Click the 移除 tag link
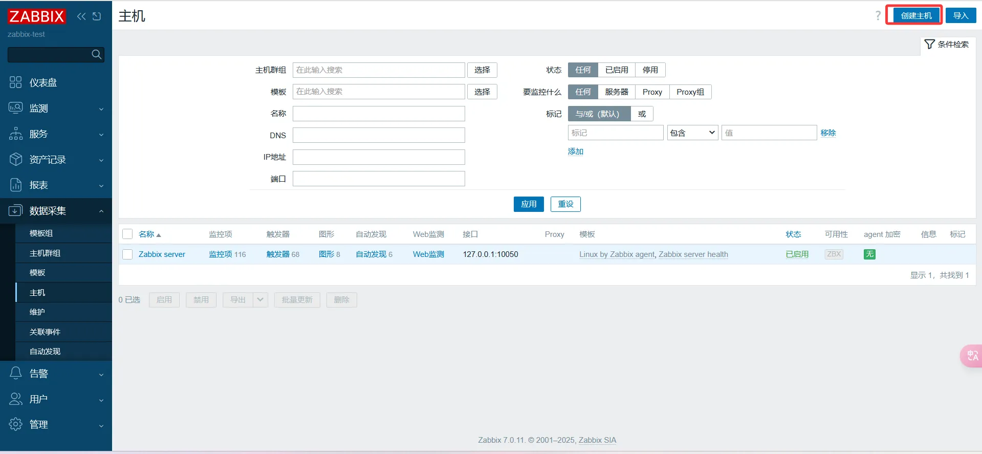The image size is (982, 454). (x=828, y=133)
